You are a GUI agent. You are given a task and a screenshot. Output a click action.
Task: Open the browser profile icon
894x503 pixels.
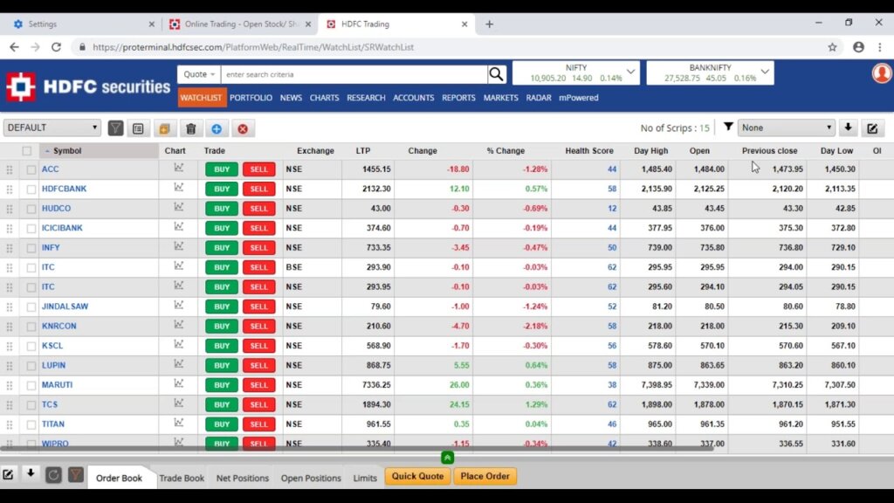[859, 47]
